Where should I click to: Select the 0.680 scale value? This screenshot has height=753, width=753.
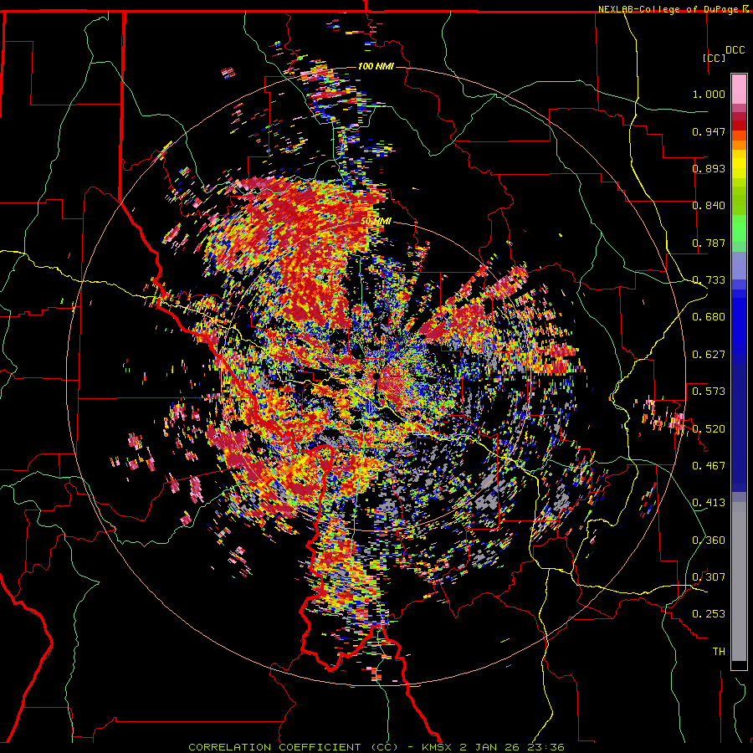tap(709, 317)
